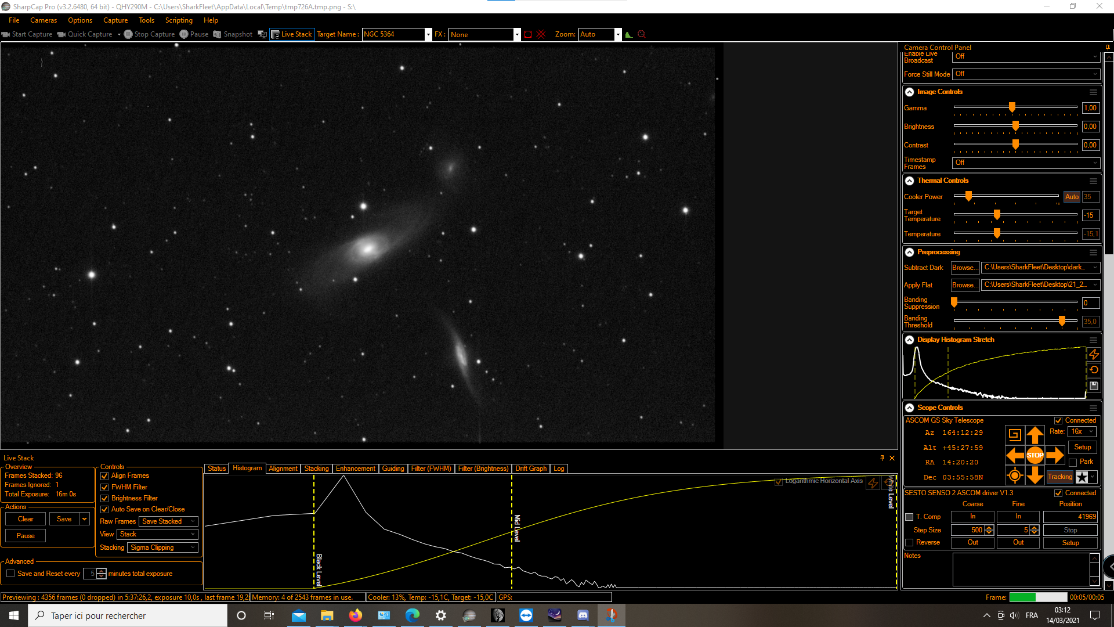This screenshot has width=1114, height=627.
Task: Toggle the FWHM Filter checkbox
Action: pyautogui.click(x=105, y=487)
